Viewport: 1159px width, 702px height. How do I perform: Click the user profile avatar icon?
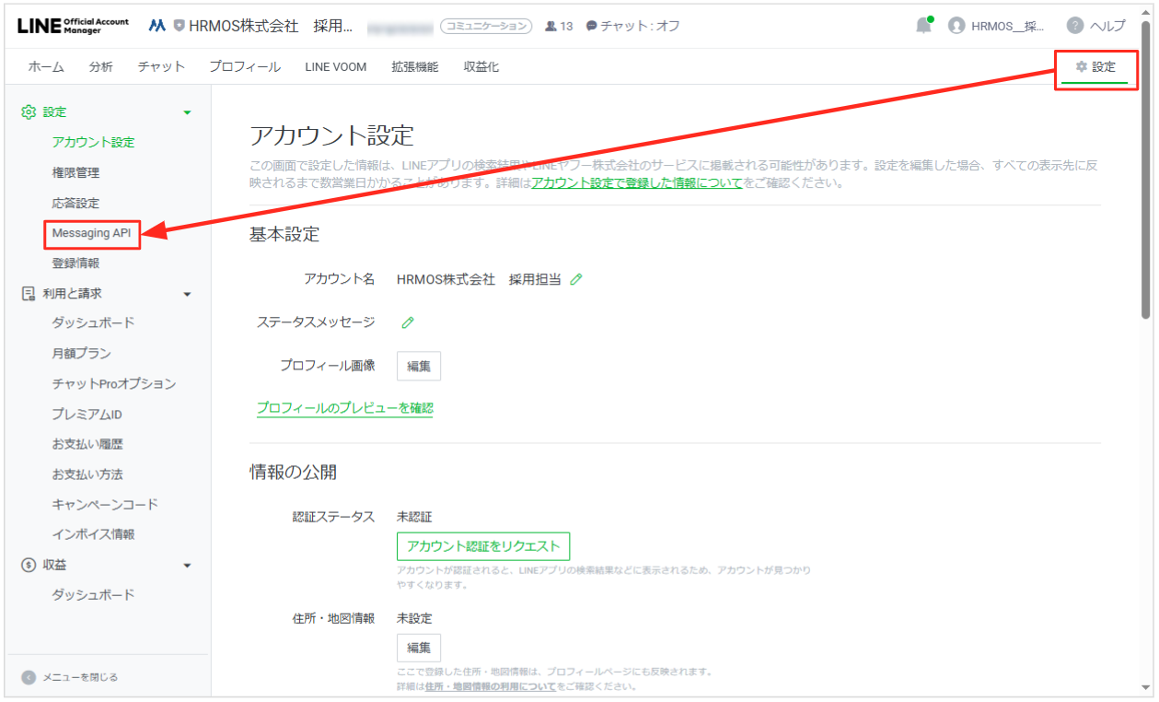tap(956, 26)
